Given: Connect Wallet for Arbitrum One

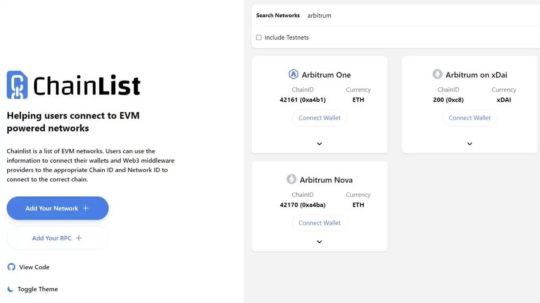Looking at the screenshot, I should click(x=319, y=118).
